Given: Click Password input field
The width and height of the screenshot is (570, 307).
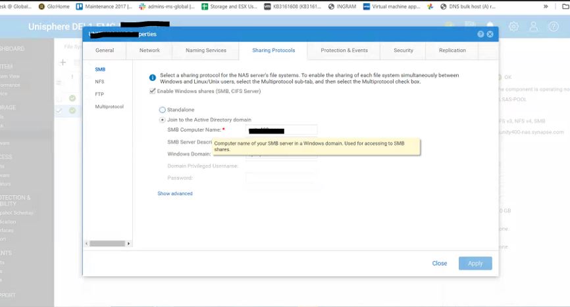Looking at the screenshot, I should click(x=281, y=177).
